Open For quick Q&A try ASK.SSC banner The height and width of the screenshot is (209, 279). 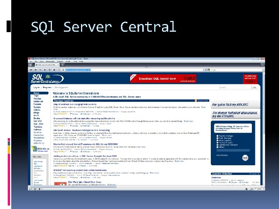pyautogui.click(x=236, y=104)
